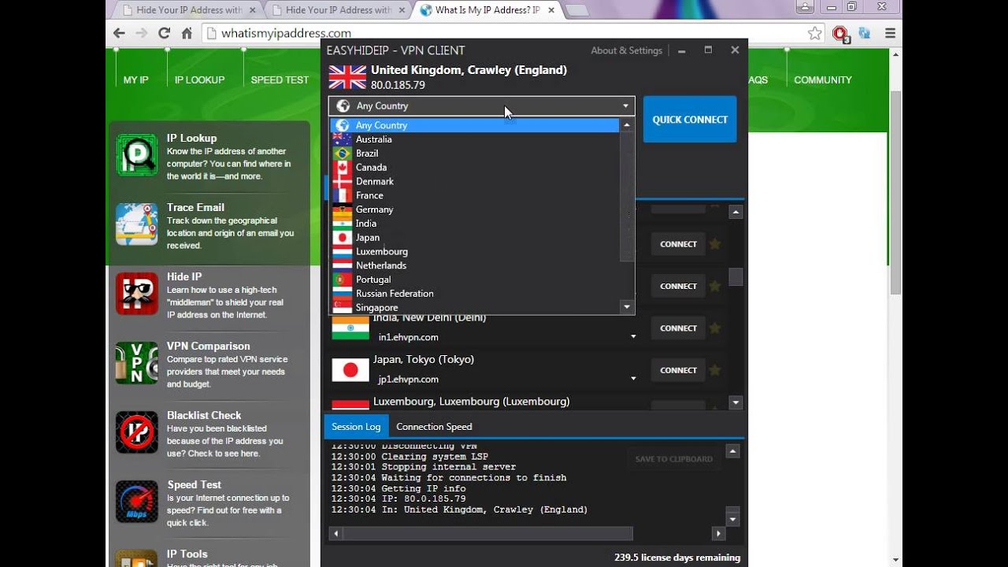
Task: Star the second visible server row
Action: click(715, 286)
